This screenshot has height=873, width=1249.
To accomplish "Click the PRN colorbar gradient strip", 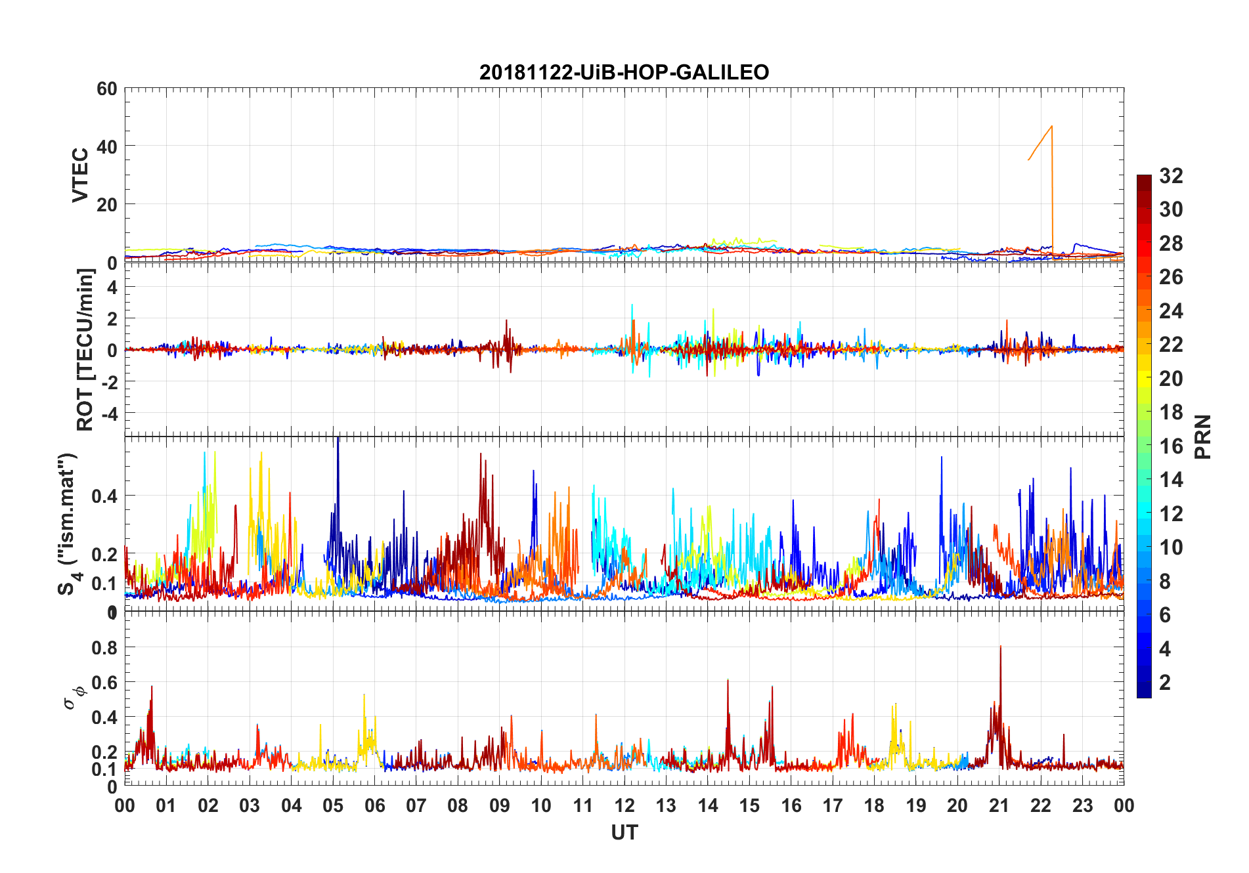I will tap(1144, 436).
